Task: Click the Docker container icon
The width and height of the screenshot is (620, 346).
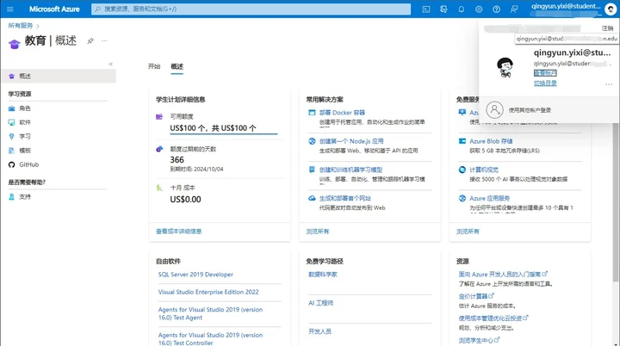Action: [312, 112]
